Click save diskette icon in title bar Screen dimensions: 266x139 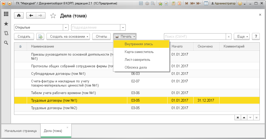[x=141, y=3]
